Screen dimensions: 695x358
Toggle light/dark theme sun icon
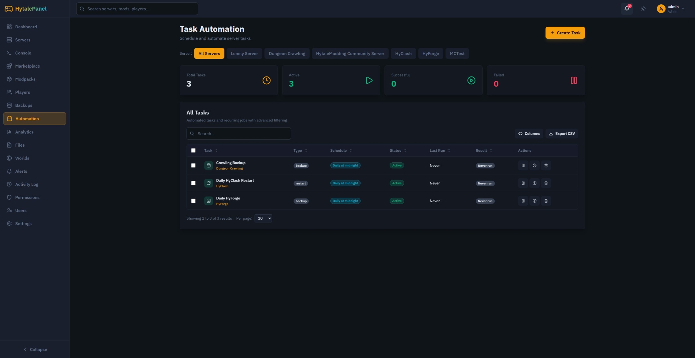pyautogui.click(x=643, y=9)
